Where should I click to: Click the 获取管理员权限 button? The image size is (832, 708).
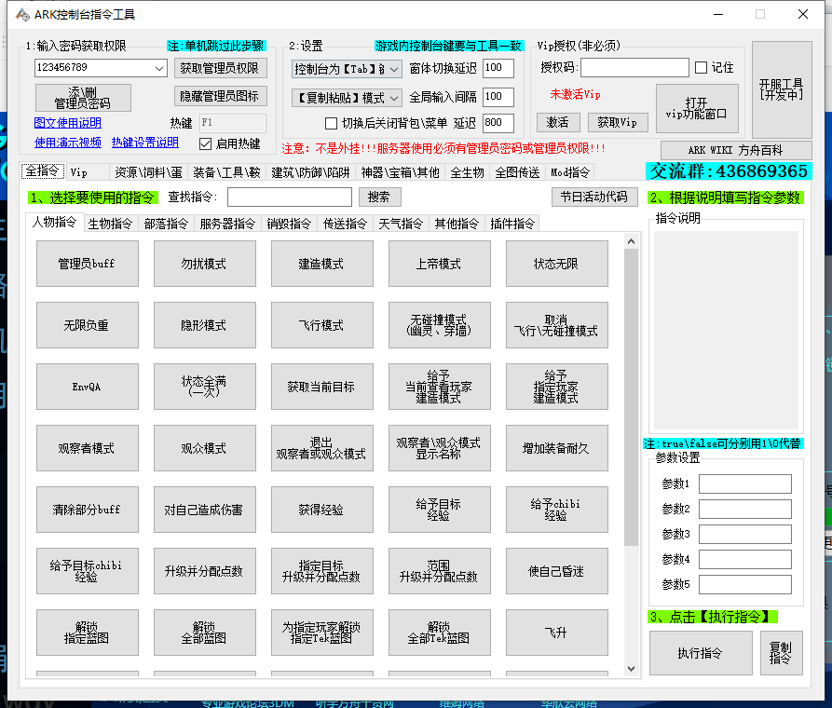(x=220, y=68)
